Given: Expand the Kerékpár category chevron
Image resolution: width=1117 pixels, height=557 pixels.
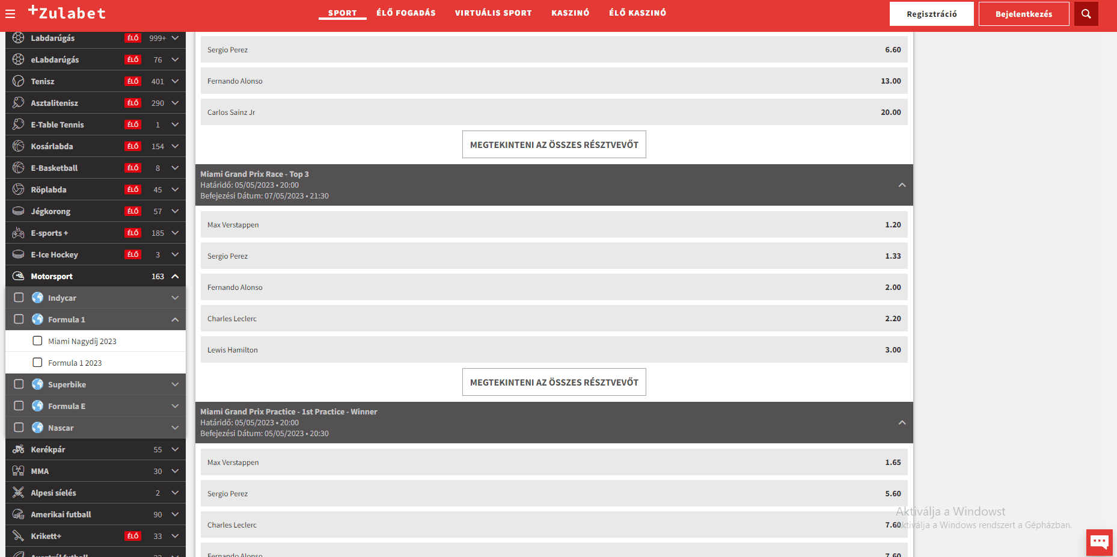Looking at the screenshot, I should (x=175, y=449).
